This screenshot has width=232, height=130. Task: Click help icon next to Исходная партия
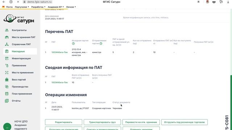[x=73, y=44]
